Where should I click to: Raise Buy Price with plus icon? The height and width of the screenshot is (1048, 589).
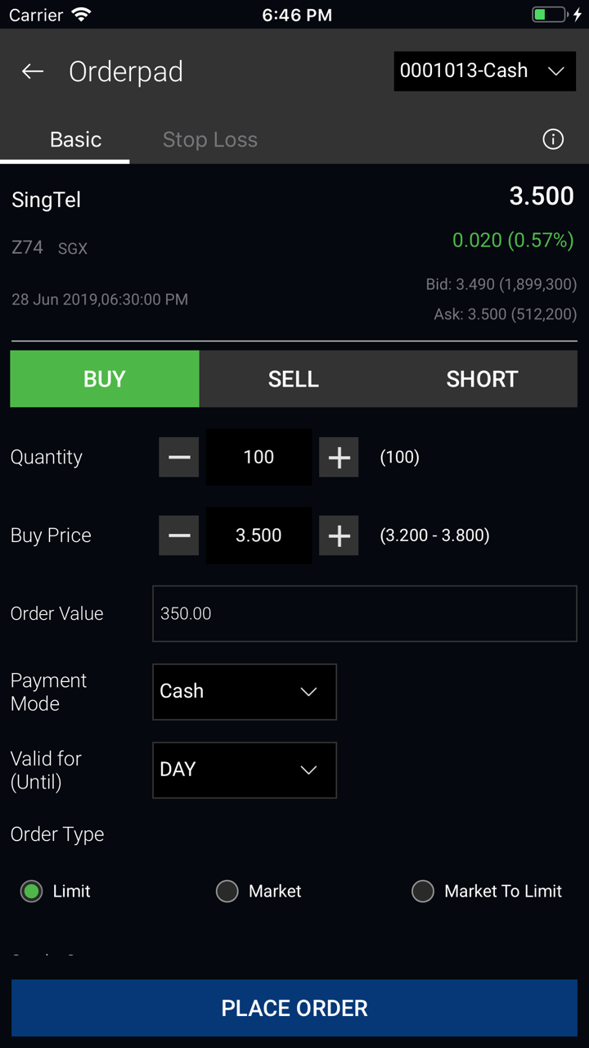pos(339,535)
